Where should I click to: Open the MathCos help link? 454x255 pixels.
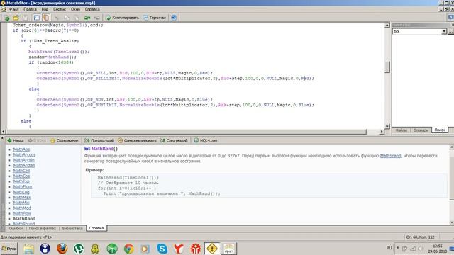pos(21,176)
